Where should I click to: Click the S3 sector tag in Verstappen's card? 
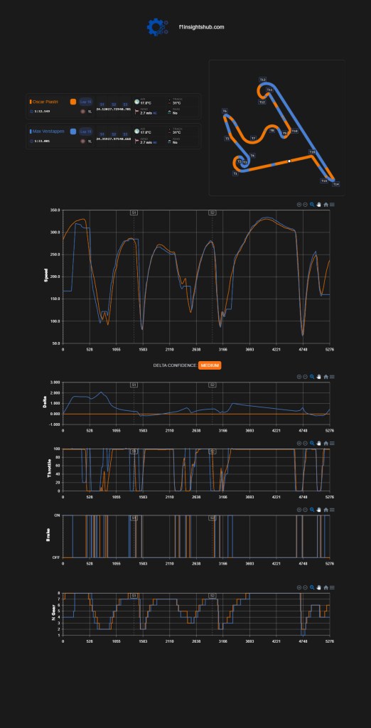tap(125, 134)
